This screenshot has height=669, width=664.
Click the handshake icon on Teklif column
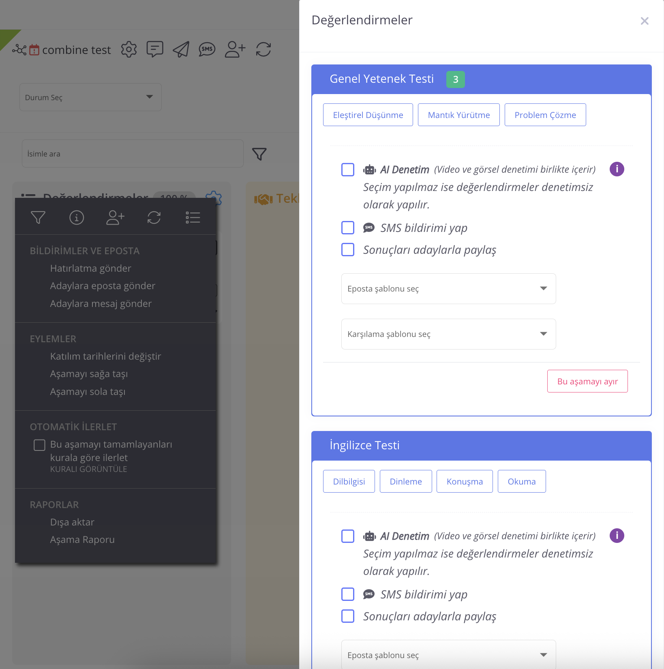click(263, 199)
